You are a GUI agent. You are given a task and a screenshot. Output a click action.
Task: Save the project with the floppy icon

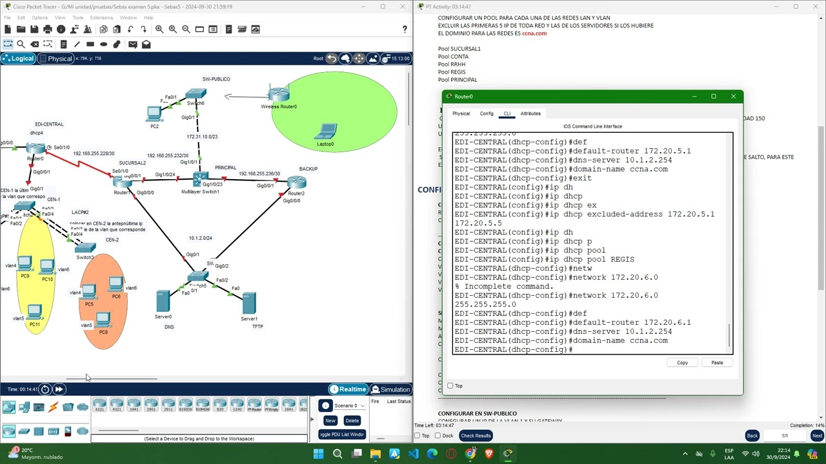34,29
